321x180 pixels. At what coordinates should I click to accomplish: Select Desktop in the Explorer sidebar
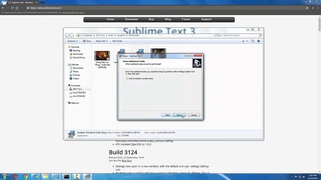(x=75, y=50)
